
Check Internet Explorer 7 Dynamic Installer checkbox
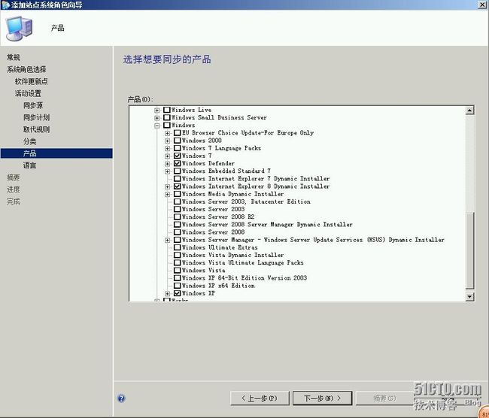[x=178, y=179]
